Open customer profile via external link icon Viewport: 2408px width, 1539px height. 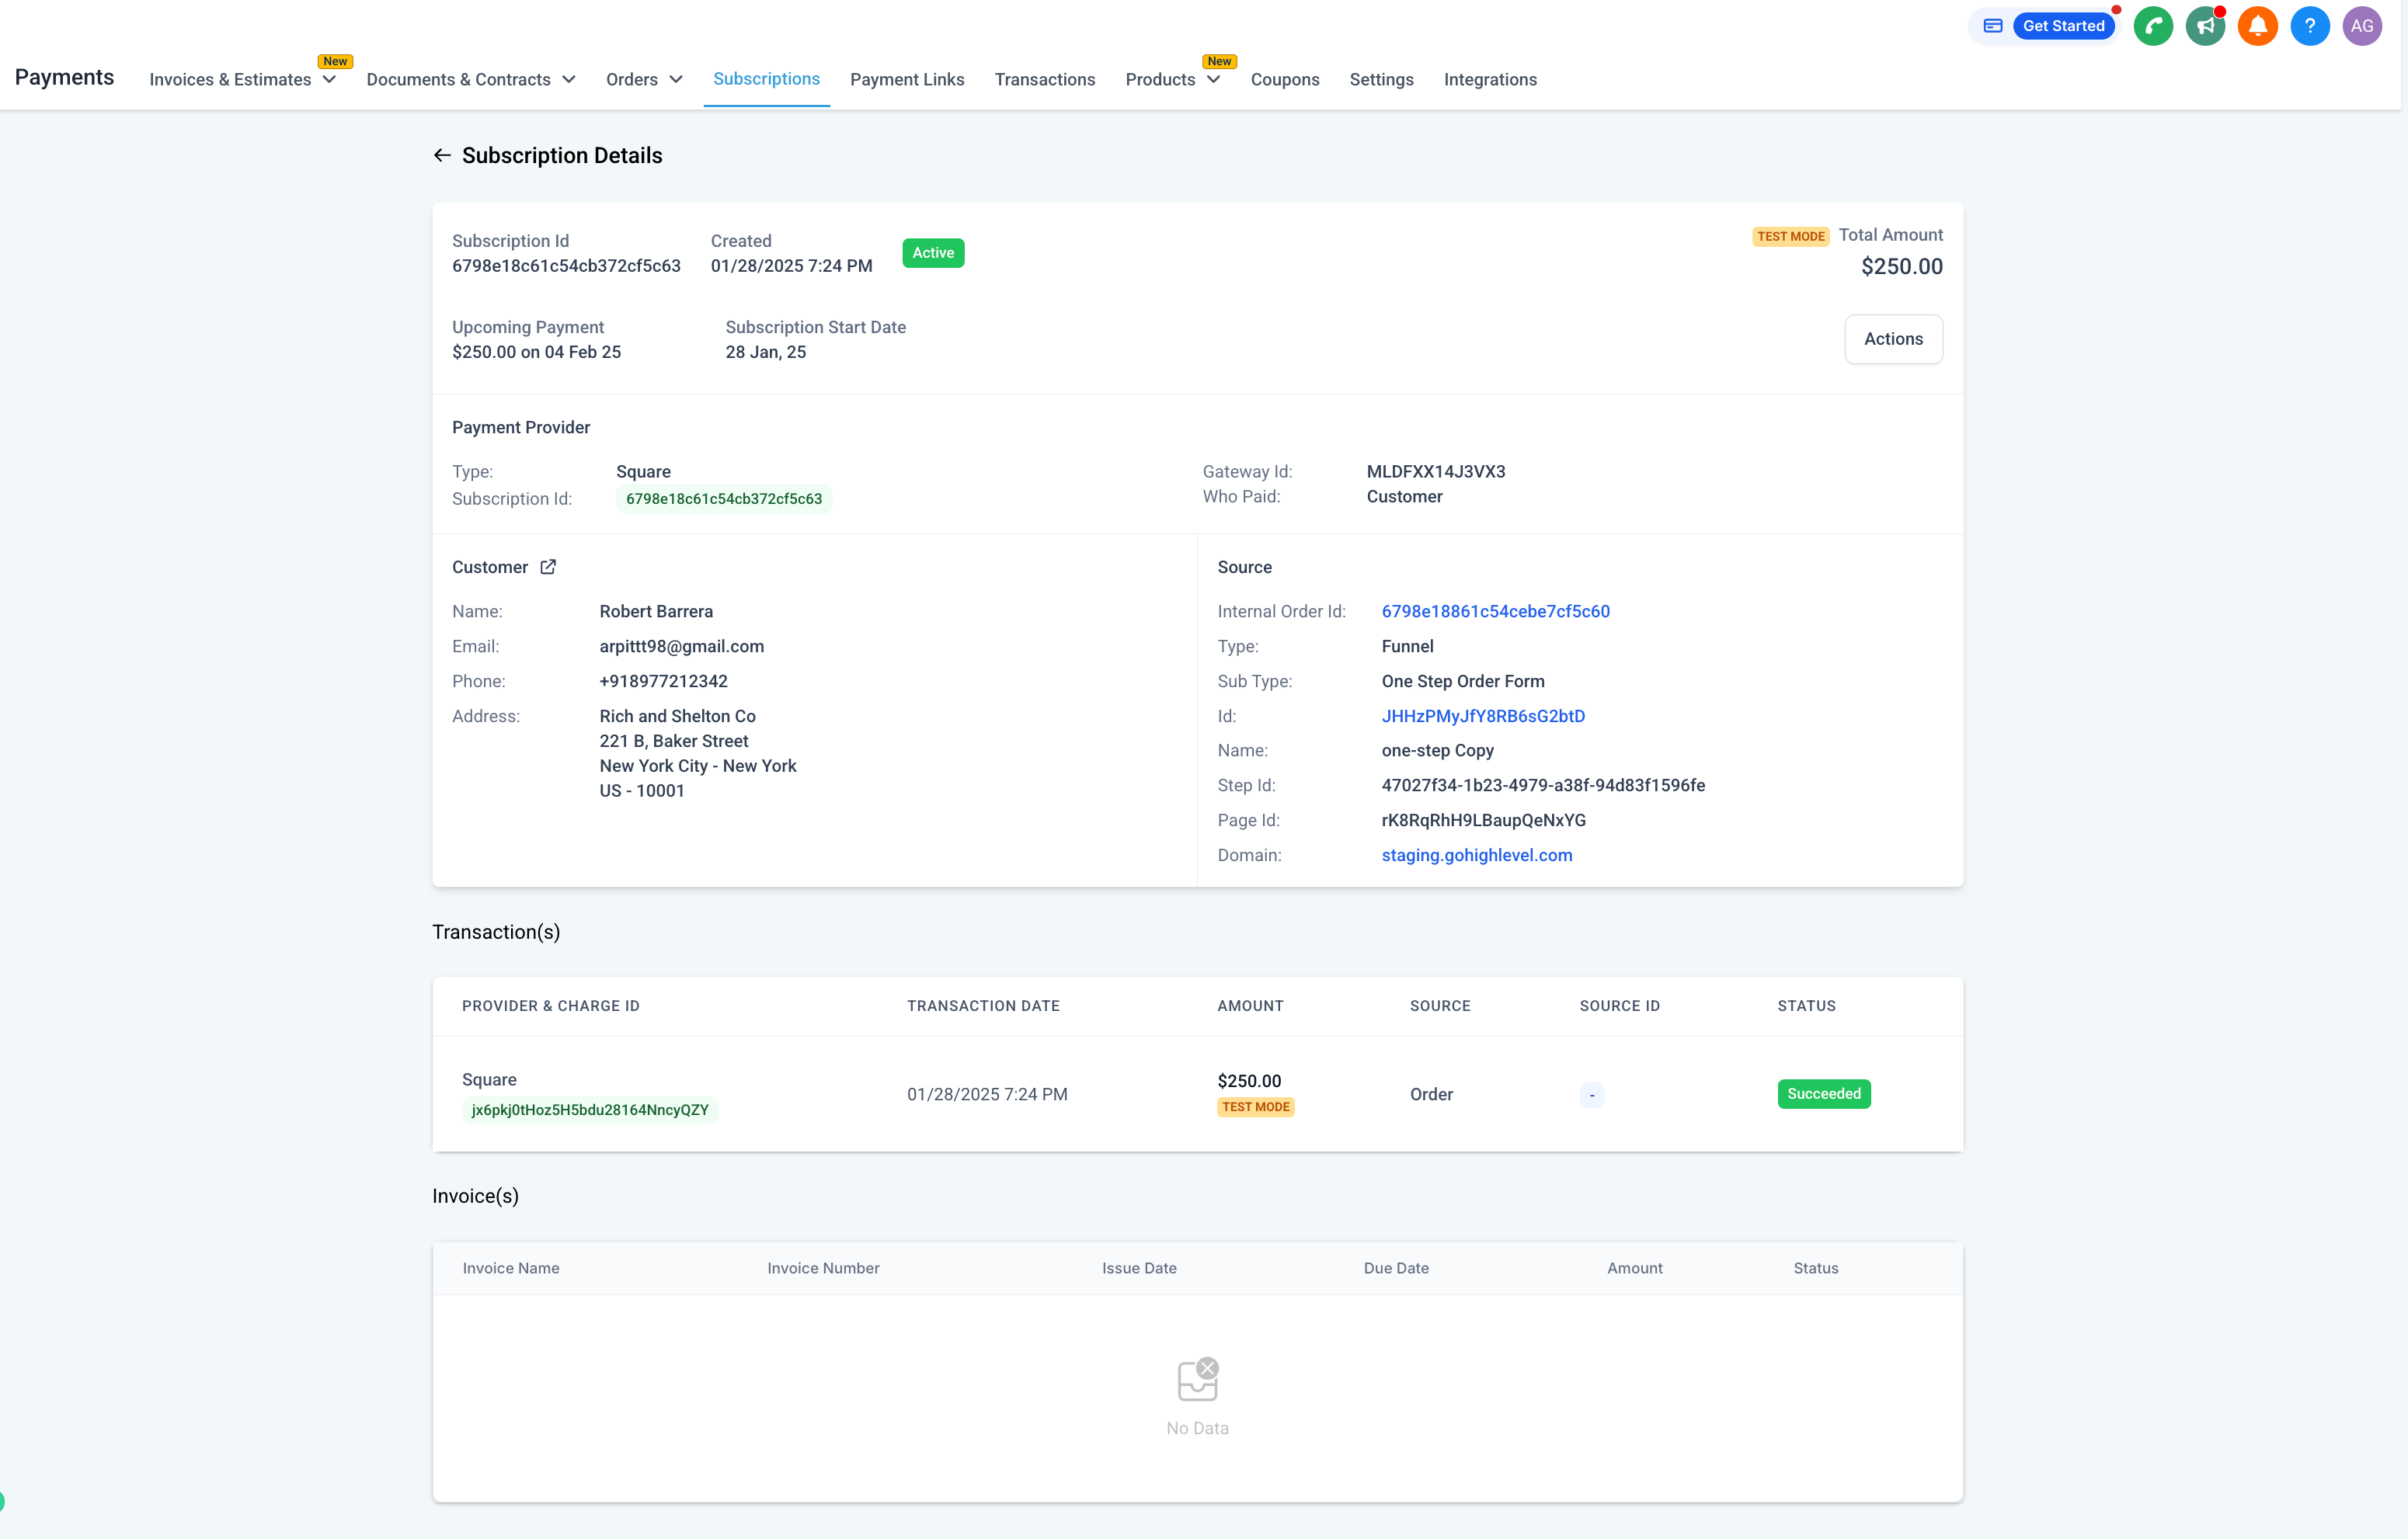(x=548, y=567)
